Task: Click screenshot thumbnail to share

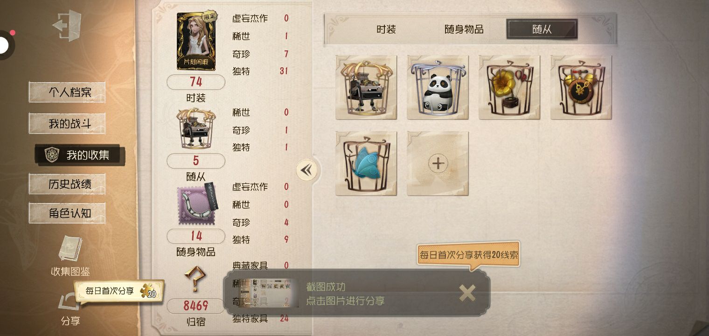Action: (x=269, y=294)
